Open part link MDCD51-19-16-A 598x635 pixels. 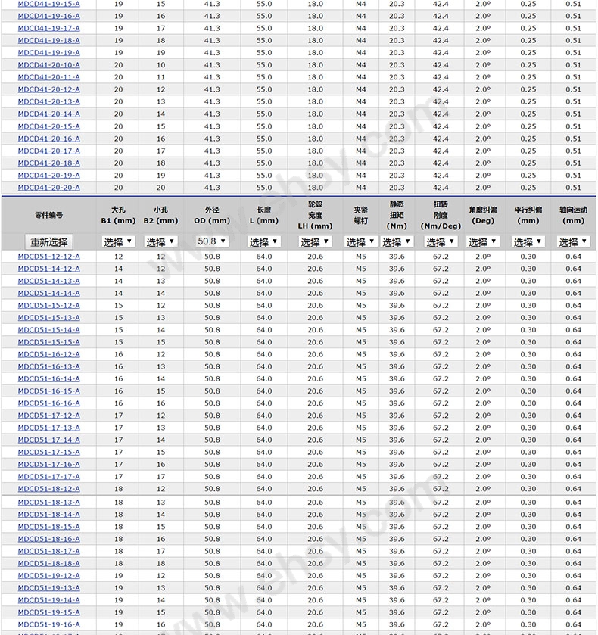[x=49, y=625]
